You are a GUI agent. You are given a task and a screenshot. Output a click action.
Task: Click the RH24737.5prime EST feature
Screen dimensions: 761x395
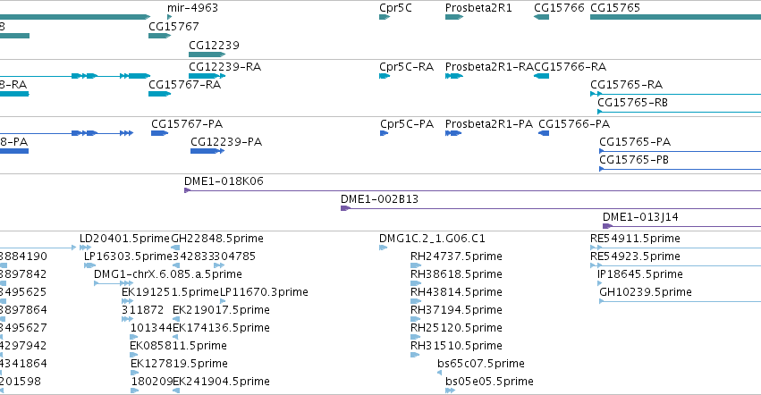416,265
